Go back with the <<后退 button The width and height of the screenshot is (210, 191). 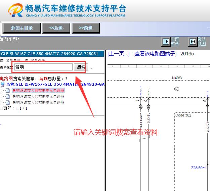coord(56,28)
